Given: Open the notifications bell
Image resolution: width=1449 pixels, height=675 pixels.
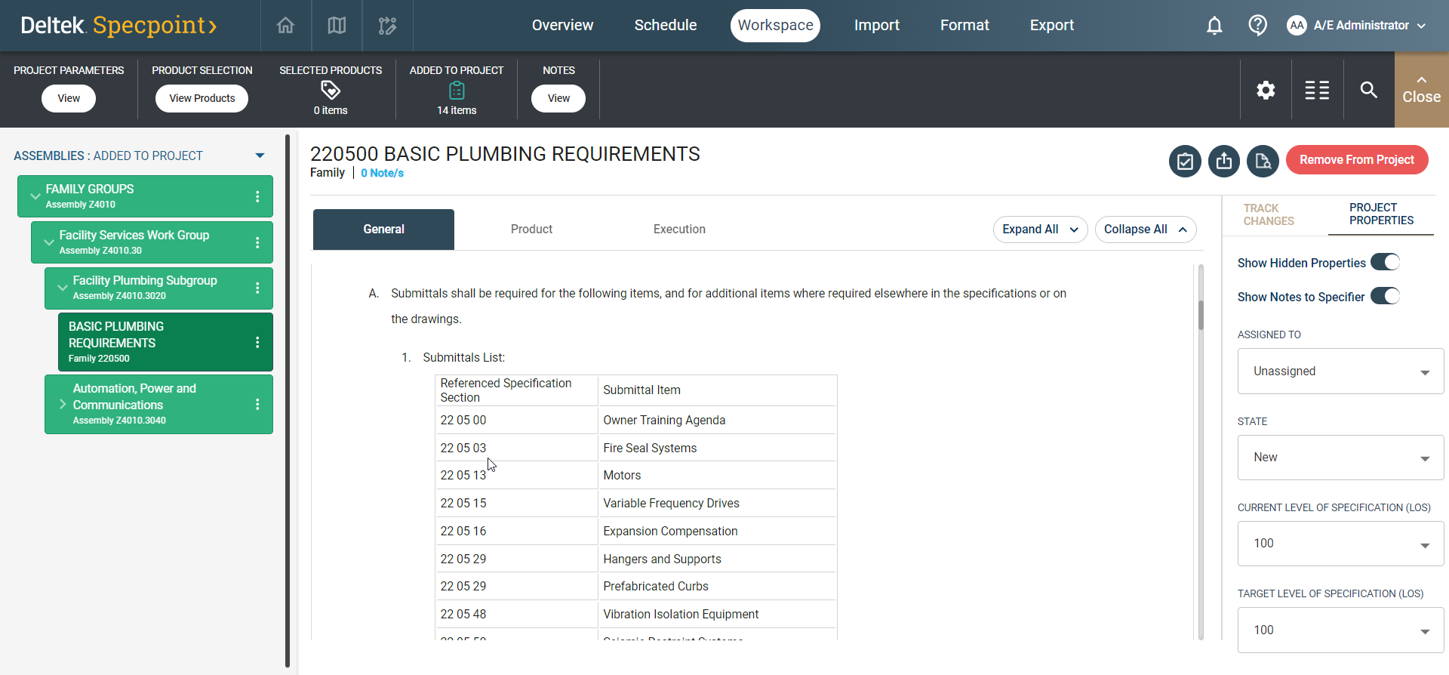Looking at the screenshot, I should (1214, 26).
